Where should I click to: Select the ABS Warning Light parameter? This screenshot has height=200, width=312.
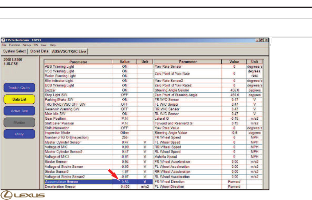59,67
